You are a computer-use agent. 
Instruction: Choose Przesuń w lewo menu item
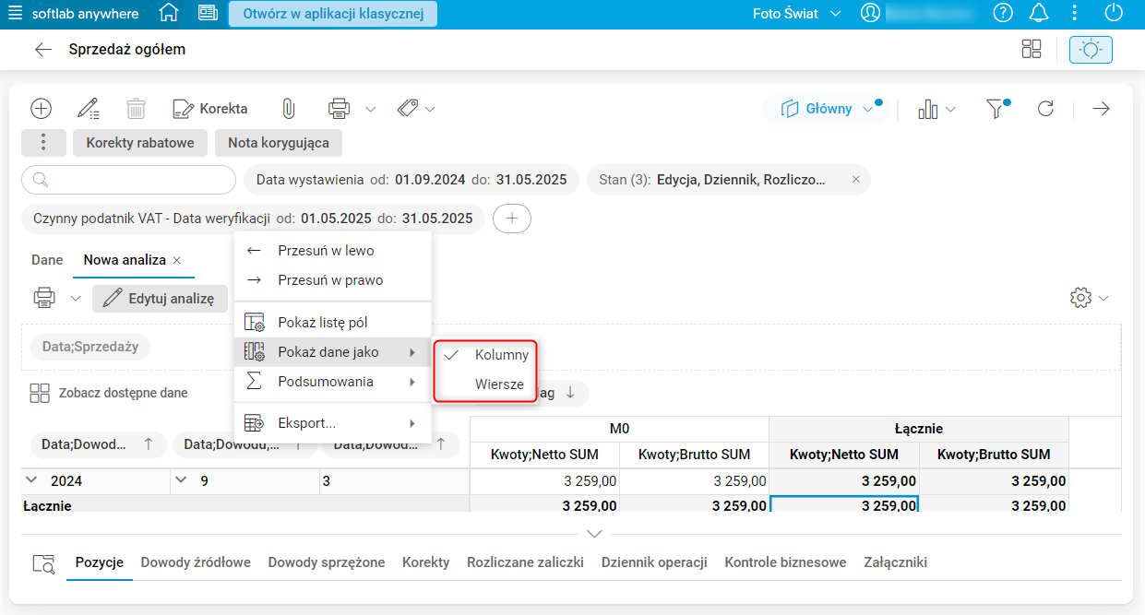332,250
